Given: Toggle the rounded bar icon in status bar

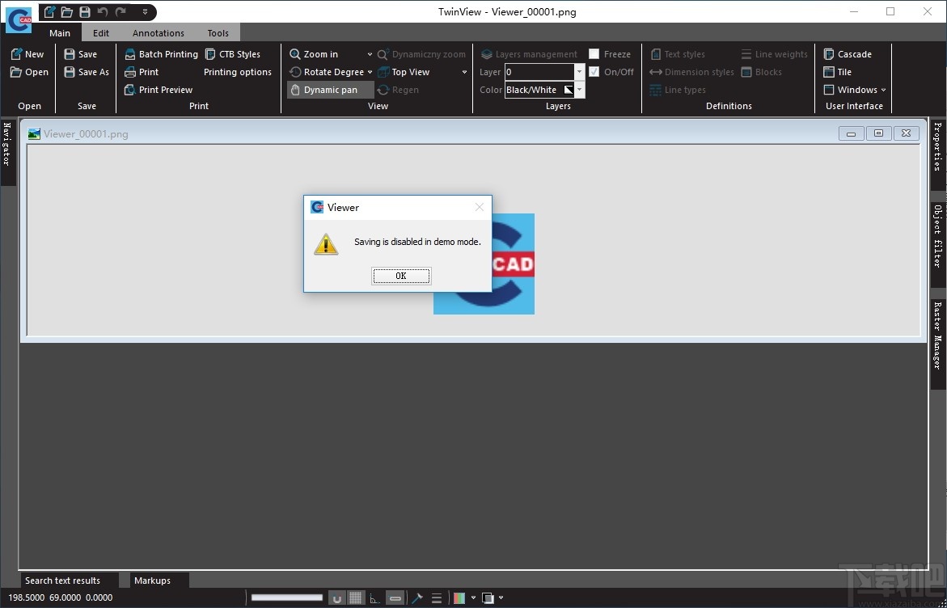Looking at the screenshot, I should 395,597.
